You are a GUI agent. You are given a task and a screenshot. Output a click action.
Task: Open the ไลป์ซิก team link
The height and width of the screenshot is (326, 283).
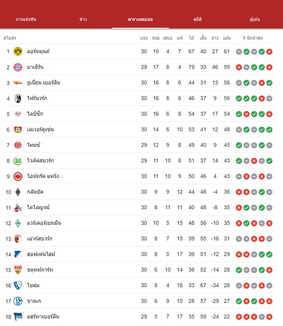tap(35, 114)
